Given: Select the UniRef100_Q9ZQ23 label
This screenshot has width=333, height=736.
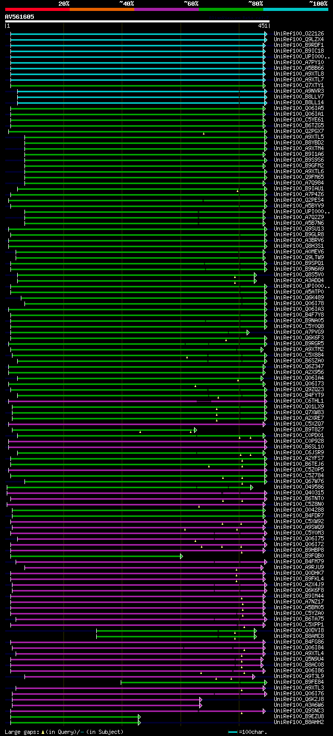Looking at the screenshot, I should [x=299, y=389].
